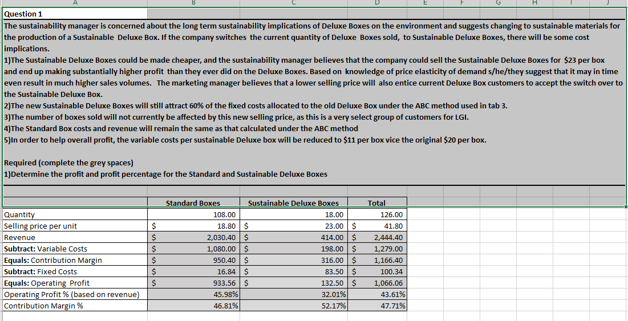Select the total variable costs cell 1,279.00
Screen dimensions: 628x321
pyautogui.click(x=377, y=249)
